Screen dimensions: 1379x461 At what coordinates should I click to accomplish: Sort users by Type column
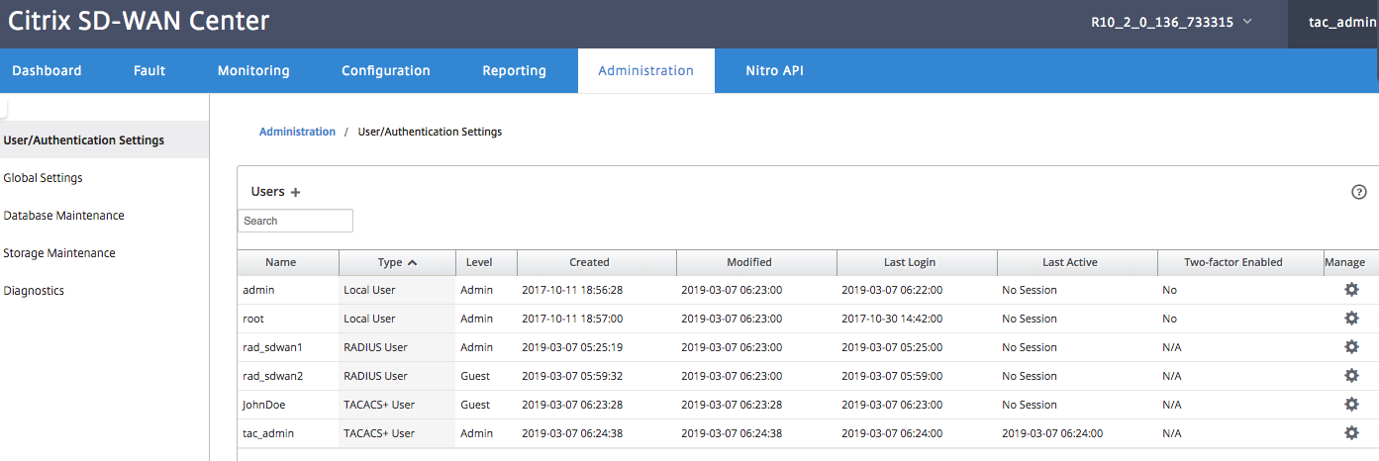[x=397, y=262]
